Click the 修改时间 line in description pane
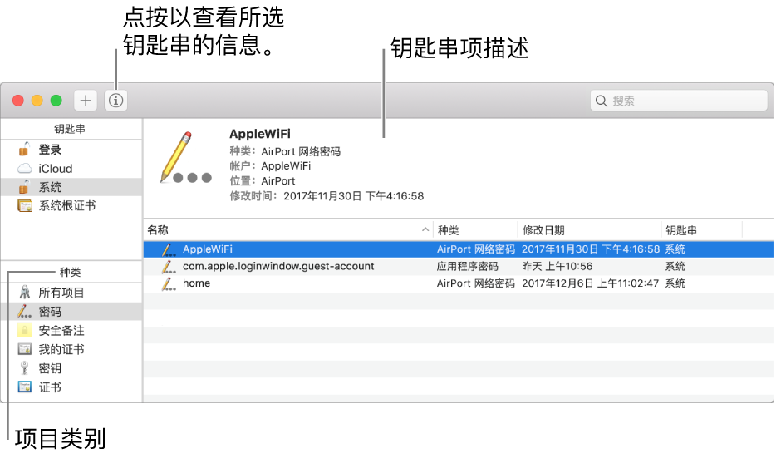Screen dimensions: 776x458 coord(327,196)
